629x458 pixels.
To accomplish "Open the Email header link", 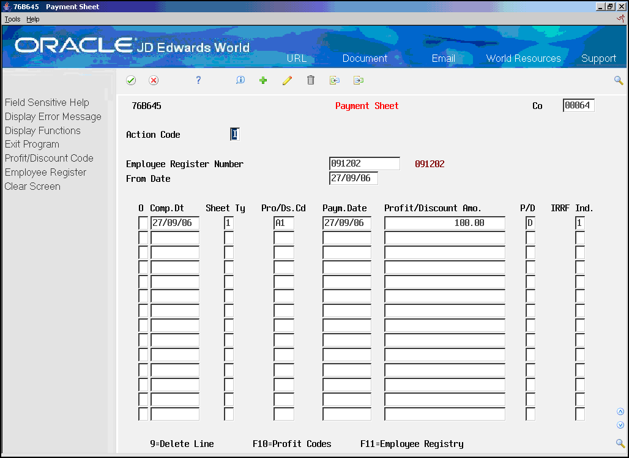I will point(443,58).
